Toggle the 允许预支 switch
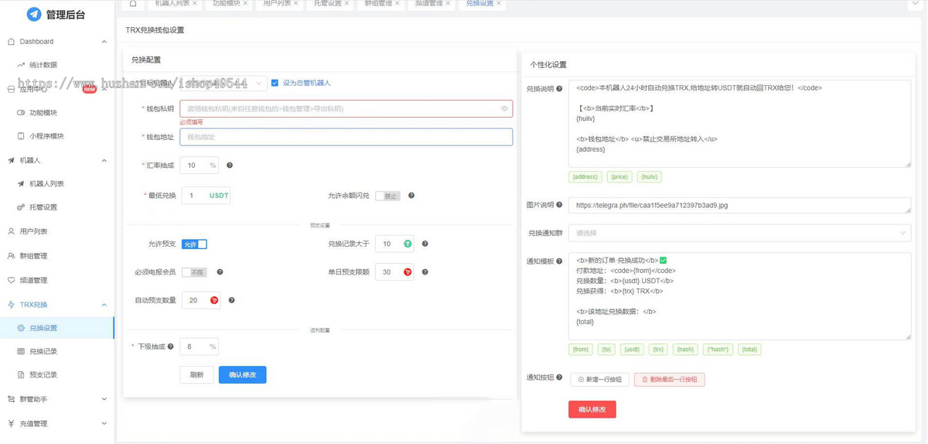The image size is (928, 444). coord(194,244)
